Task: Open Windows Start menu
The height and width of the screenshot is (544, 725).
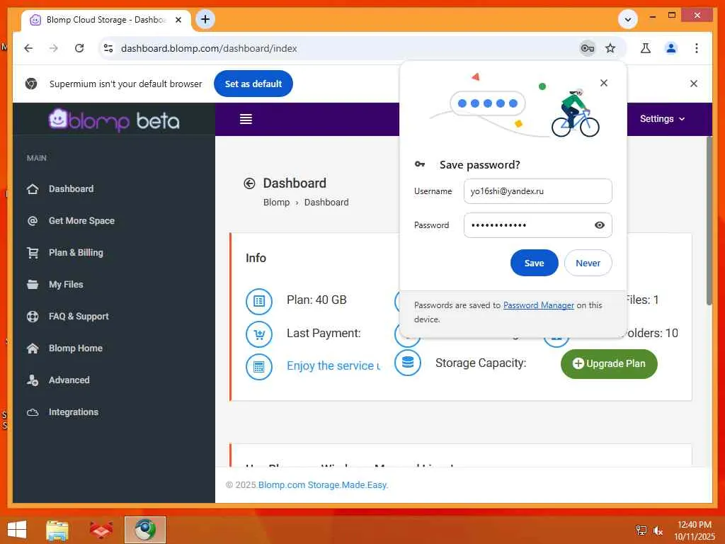Action: (17, 530)
